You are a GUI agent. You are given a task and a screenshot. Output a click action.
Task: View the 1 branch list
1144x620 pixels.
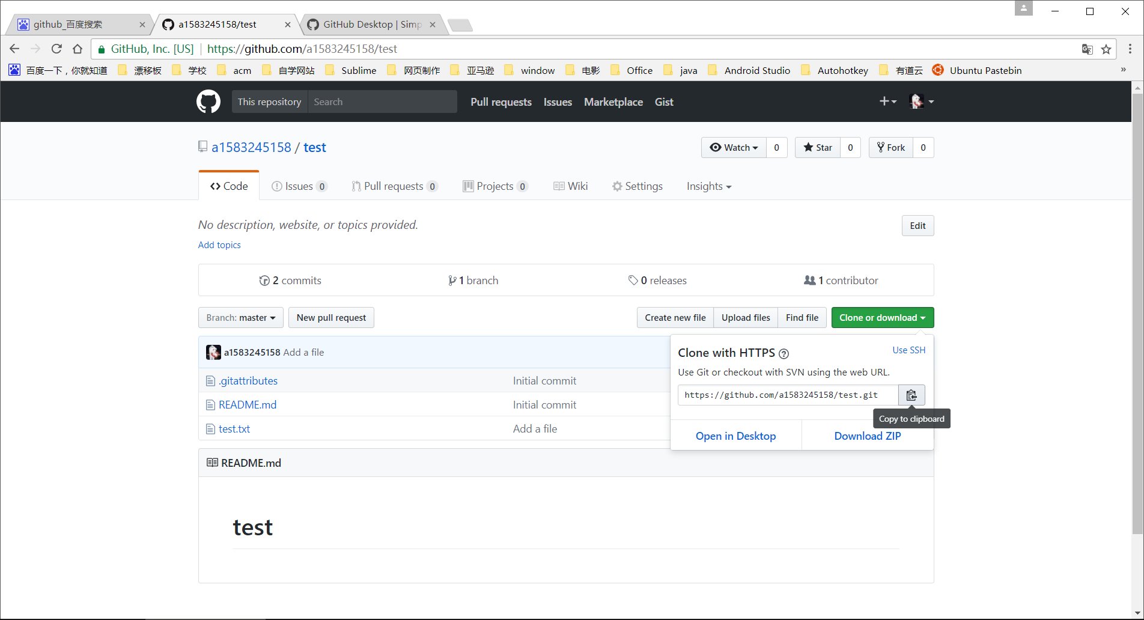(x=473, y=281)
